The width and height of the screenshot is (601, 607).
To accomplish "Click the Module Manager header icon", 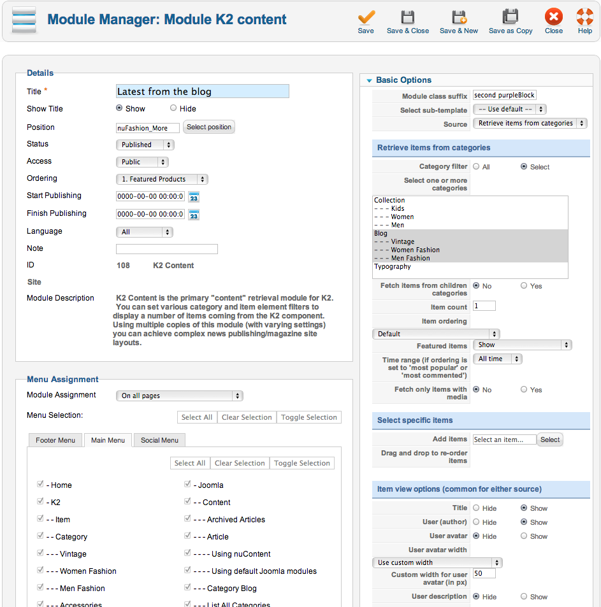I will pos(24,19).
